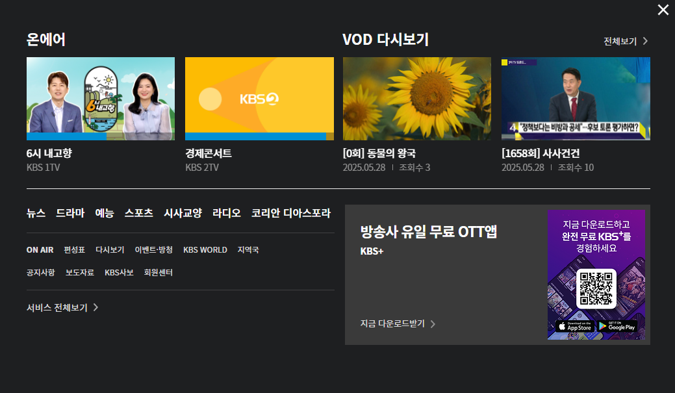Open the KBS사보 link
The height and width of the screenshot is (393, 675).
(119, 272)
